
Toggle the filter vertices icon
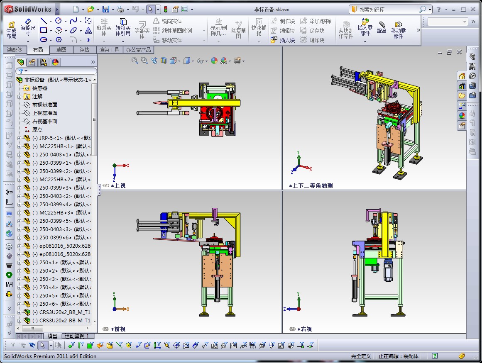point(71,345)
